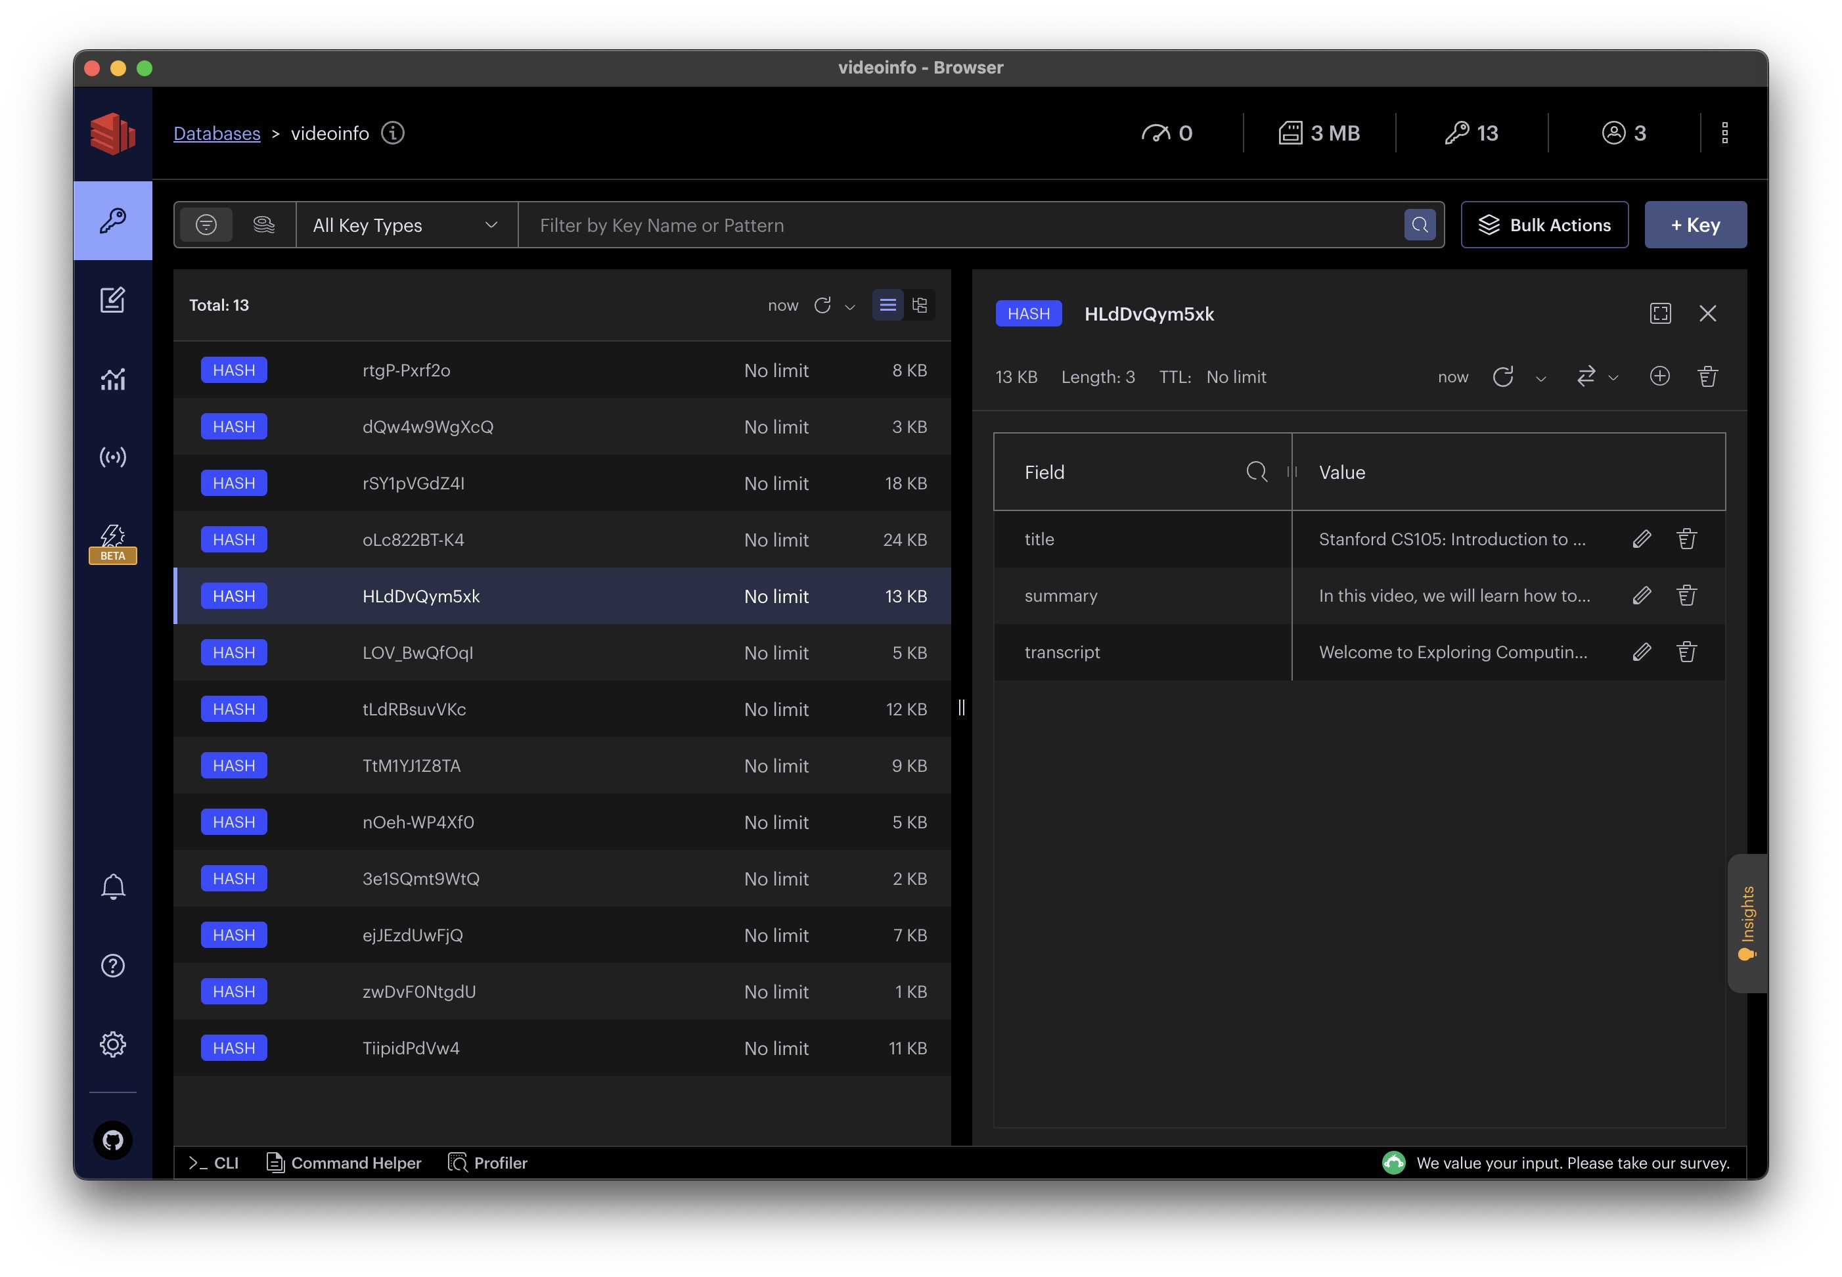This screenshot has height=1277, width=1842.
Task: Toggle search by values of keys mode
Action: click(x=263, y=225)
